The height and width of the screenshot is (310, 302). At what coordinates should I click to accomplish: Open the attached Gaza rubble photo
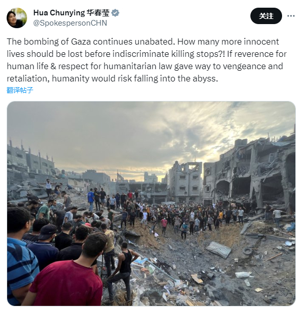[x=151, y=203]
